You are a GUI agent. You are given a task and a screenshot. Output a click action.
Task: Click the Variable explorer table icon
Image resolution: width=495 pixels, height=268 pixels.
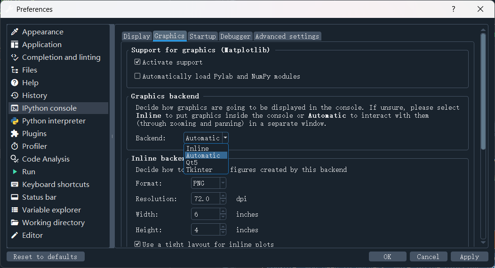pyautogui.click(x=15, y=210)
